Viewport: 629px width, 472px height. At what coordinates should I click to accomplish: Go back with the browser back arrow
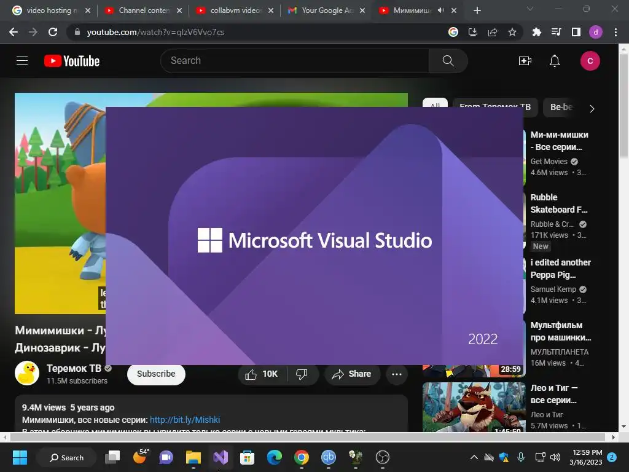[x=14, y=32]
